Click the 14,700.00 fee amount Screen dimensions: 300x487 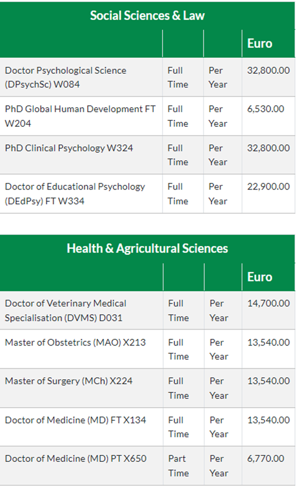tap(268, 303)
